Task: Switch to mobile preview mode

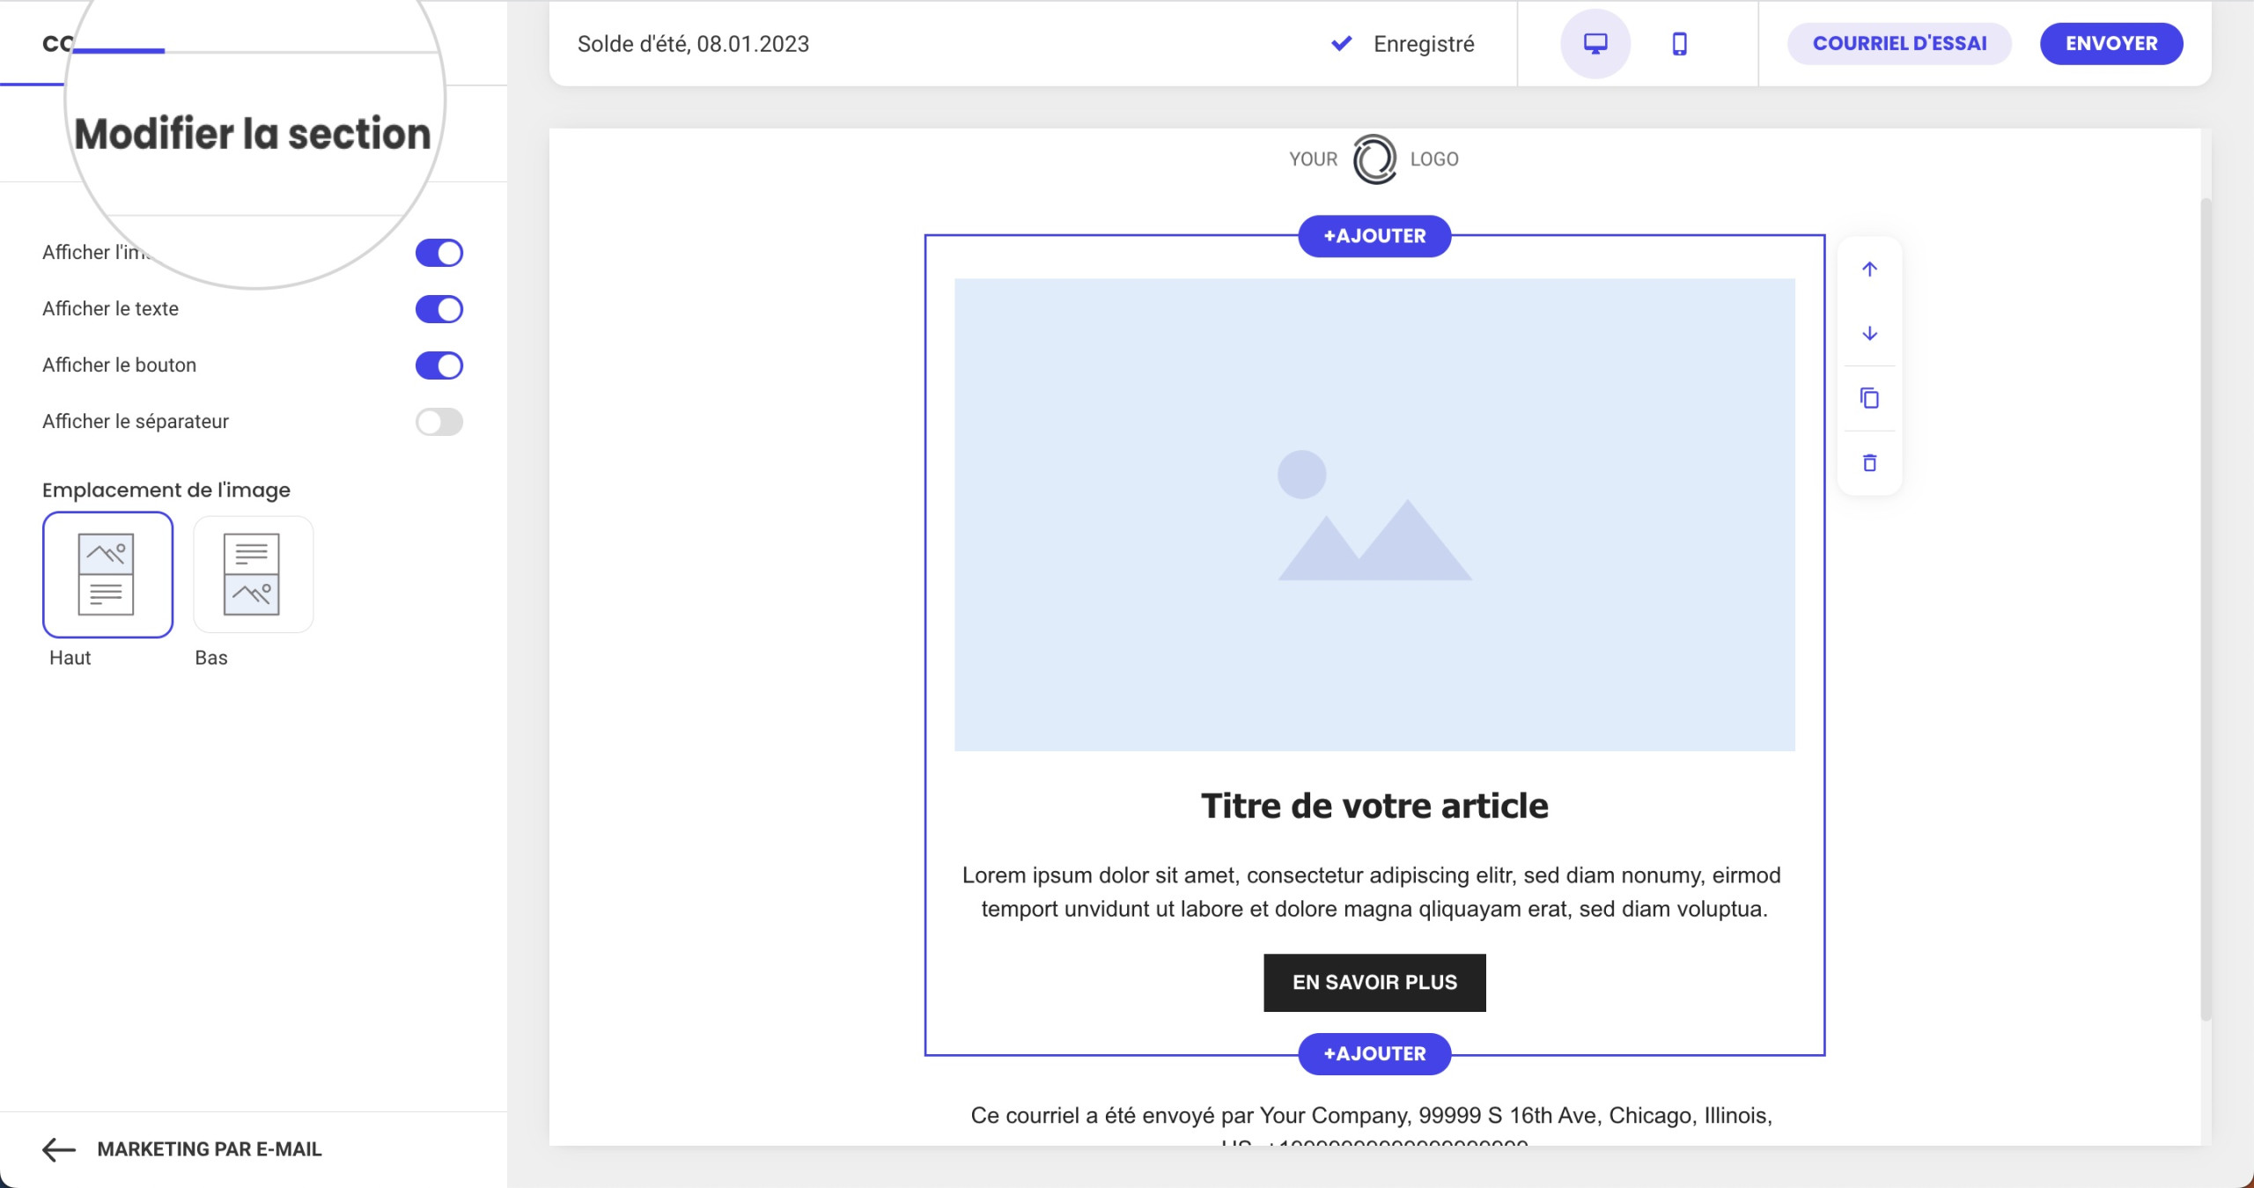Action: (x=1679, y=43)
